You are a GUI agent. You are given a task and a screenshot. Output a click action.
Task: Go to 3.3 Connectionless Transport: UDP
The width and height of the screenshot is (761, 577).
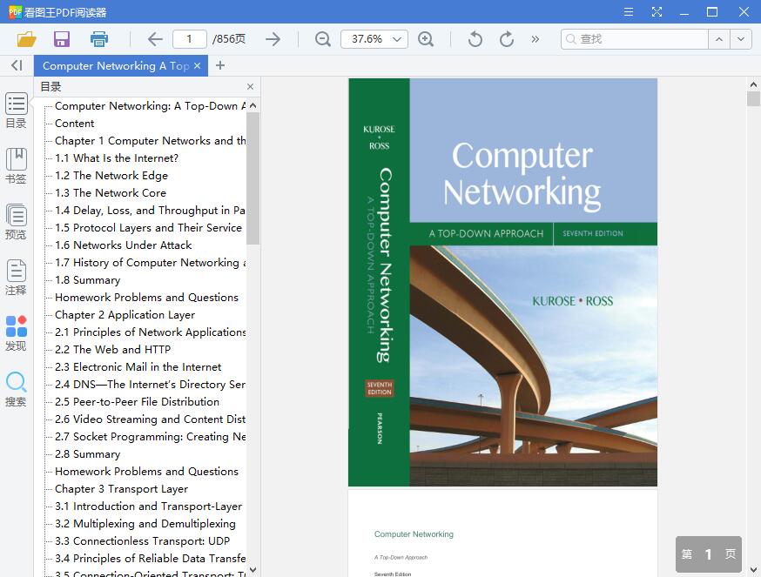point(142,541)
